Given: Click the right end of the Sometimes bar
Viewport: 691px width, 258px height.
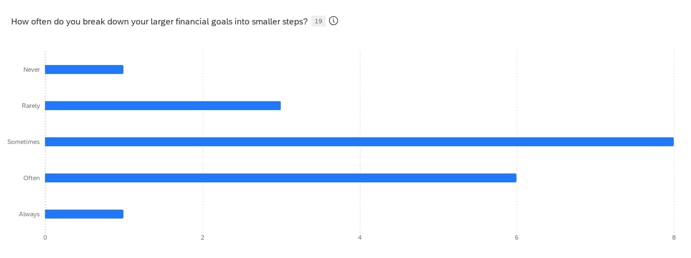Looking at the screenshot, I should 671,142.
